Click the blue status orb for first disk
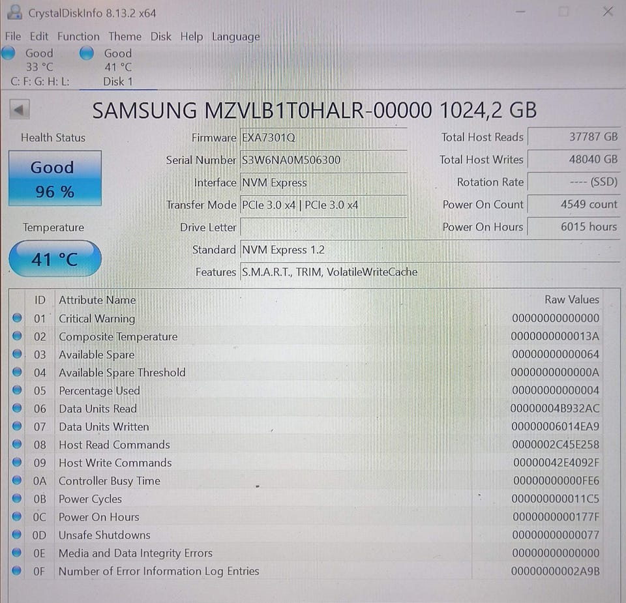The width and height of the screenshot is (626, 603). (x=8, y=53)
